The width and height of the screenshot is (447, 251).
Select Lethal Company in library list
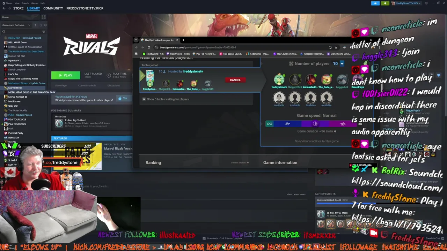(17, 70)
